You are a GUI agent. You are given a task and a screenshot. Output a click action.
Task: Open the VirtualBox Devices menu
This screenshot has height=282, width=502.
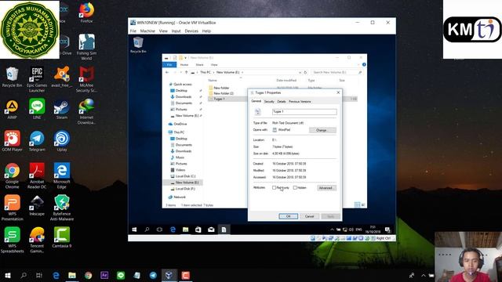tap(191, 31)
